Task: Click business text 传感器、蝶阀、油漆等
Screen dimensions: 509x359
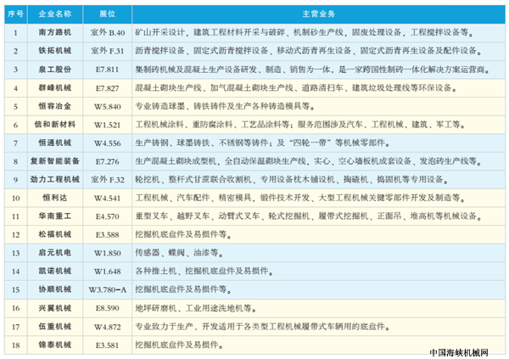Action: pos(179,253)
